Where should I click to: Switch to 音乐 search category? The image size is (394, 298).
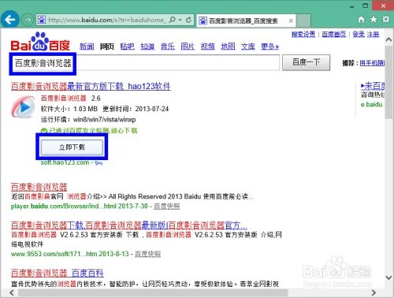point(168,47)
